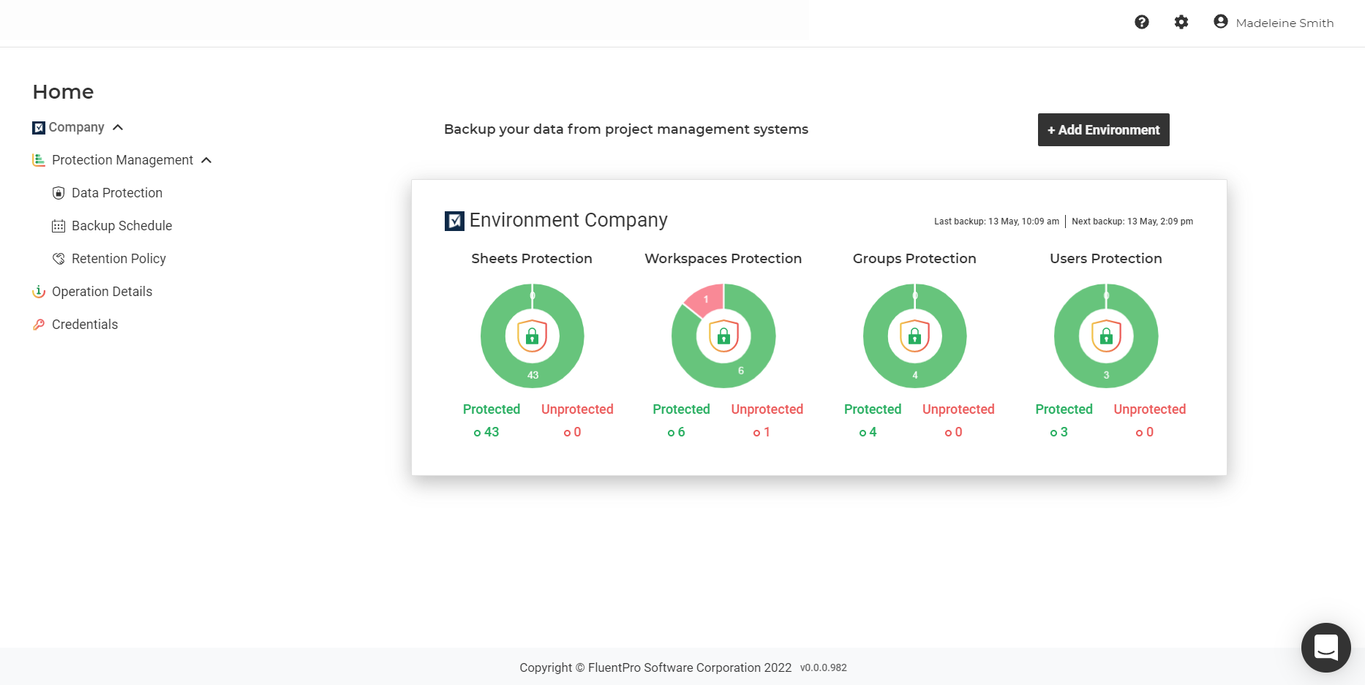The width and height of the screenshot is (1365, 685).
Task: Open Madeleine Smith account menu
Action: coord(1285,23)
